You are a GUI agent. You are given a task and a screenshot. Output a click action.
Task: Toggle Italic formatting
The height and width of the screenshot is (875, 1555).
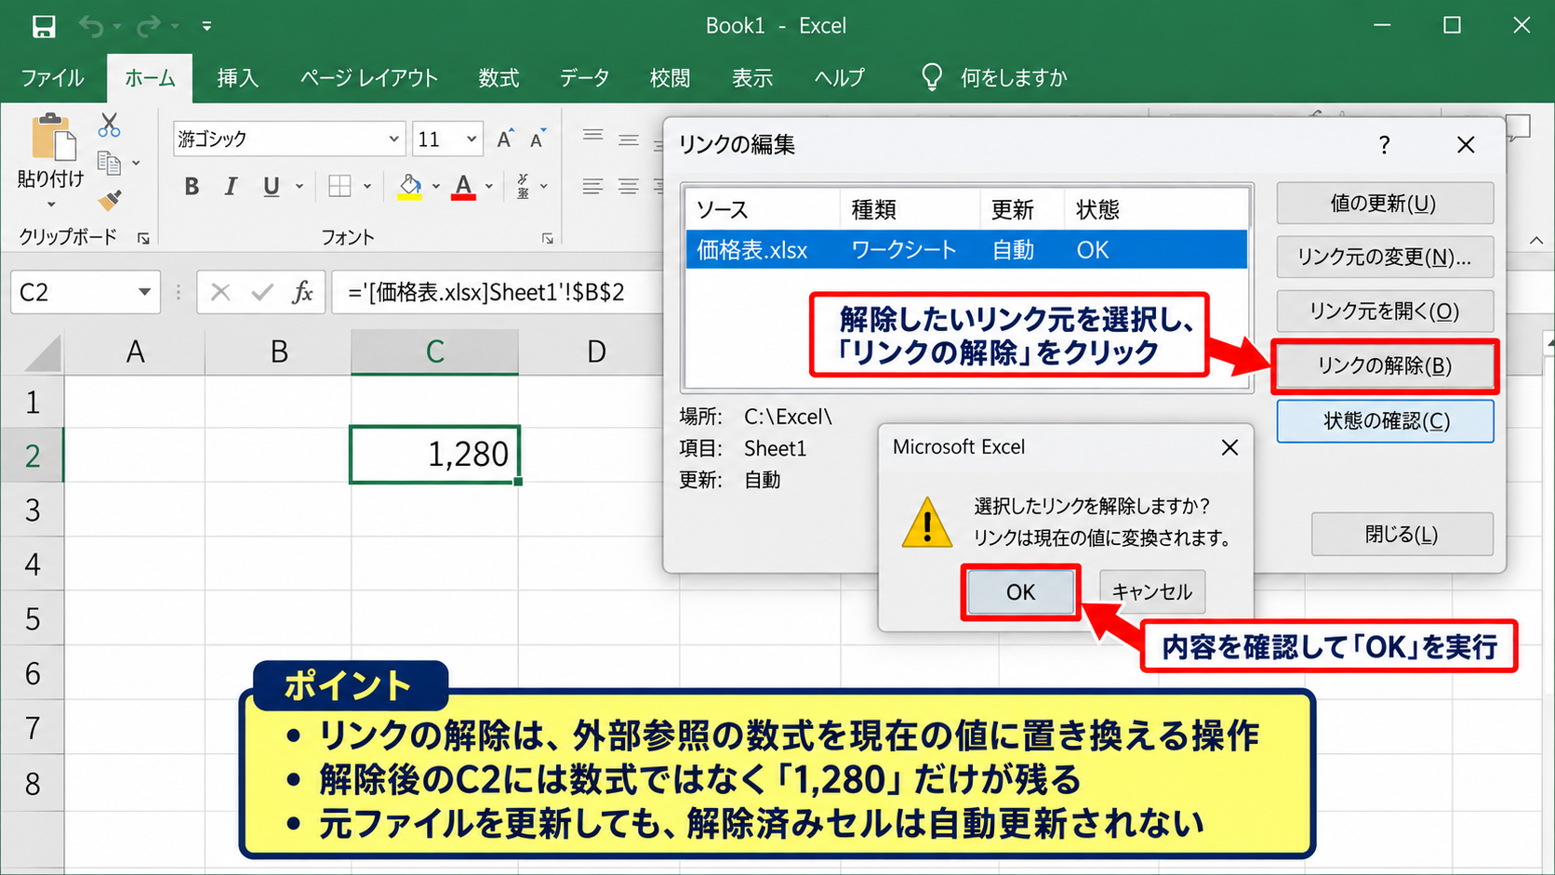231,187
